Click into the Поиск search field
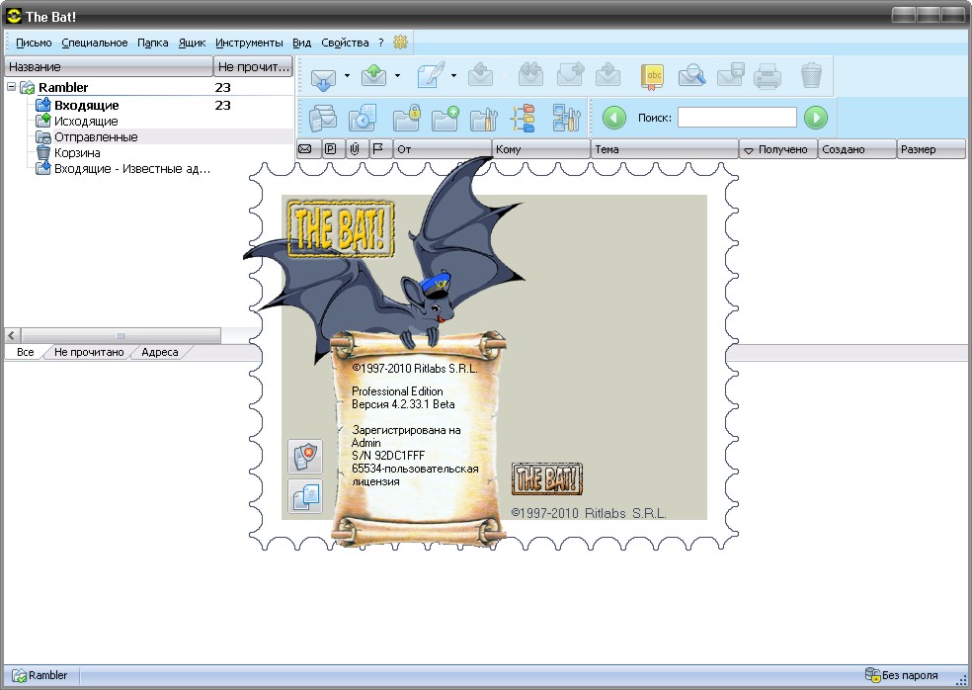Viewport: 972px width, 690px height. [737, 118]
